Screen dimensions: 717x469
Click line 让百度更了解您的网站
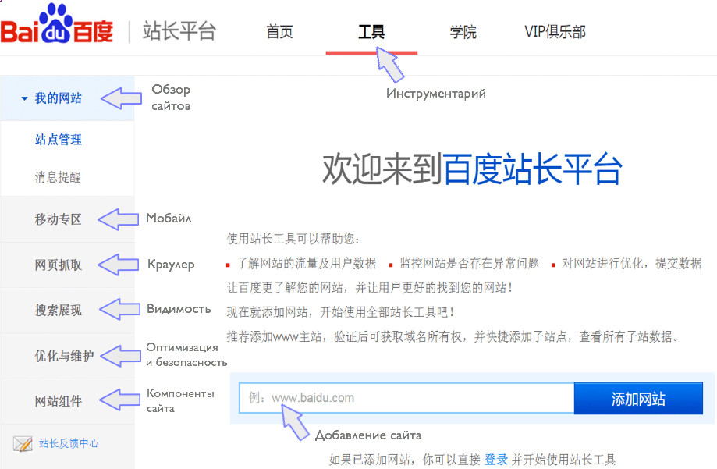pyautogui.click(x=370, y=288)
